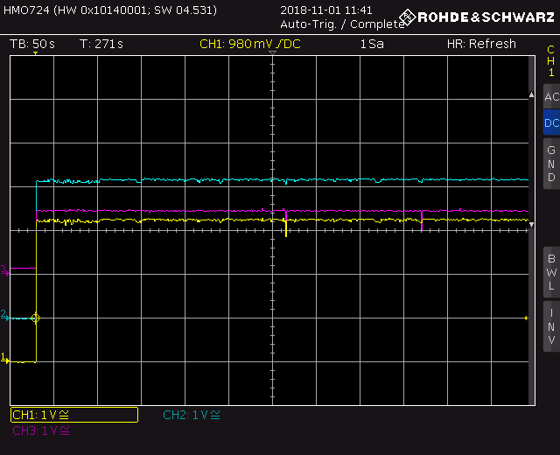Click the scroll down arrow on right bar

531,225
